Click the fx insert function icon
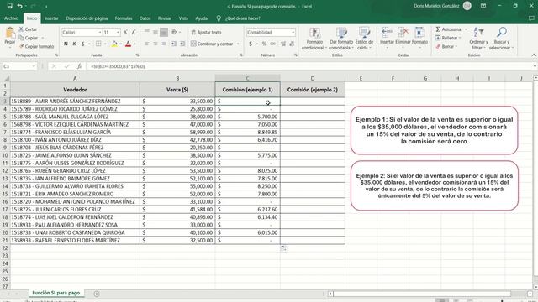The height and width of the screenshot is (302, 538). (79, 66)
